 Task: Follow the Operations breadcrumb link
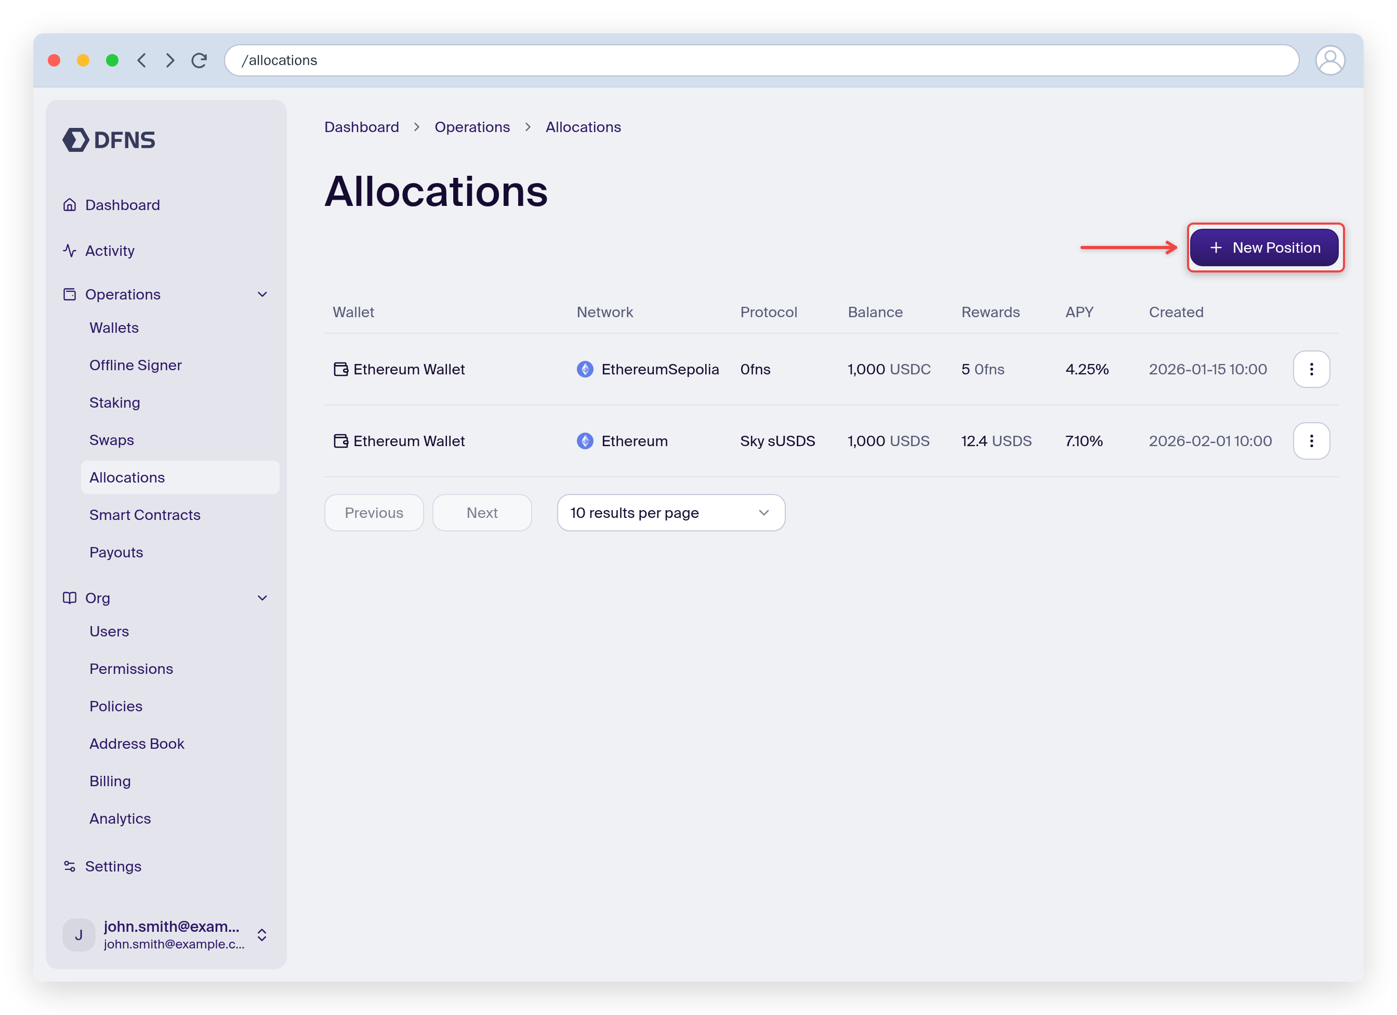click(472, 127)
